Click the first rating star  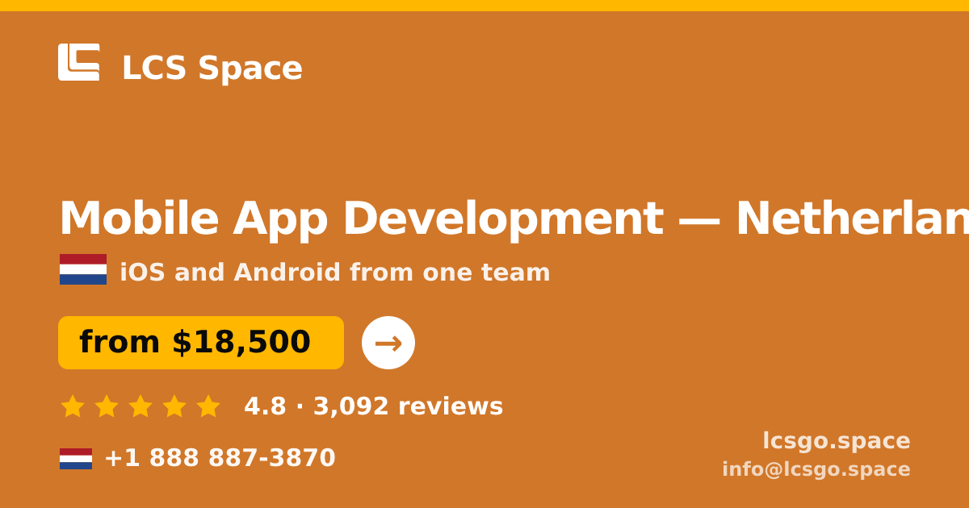73,406
